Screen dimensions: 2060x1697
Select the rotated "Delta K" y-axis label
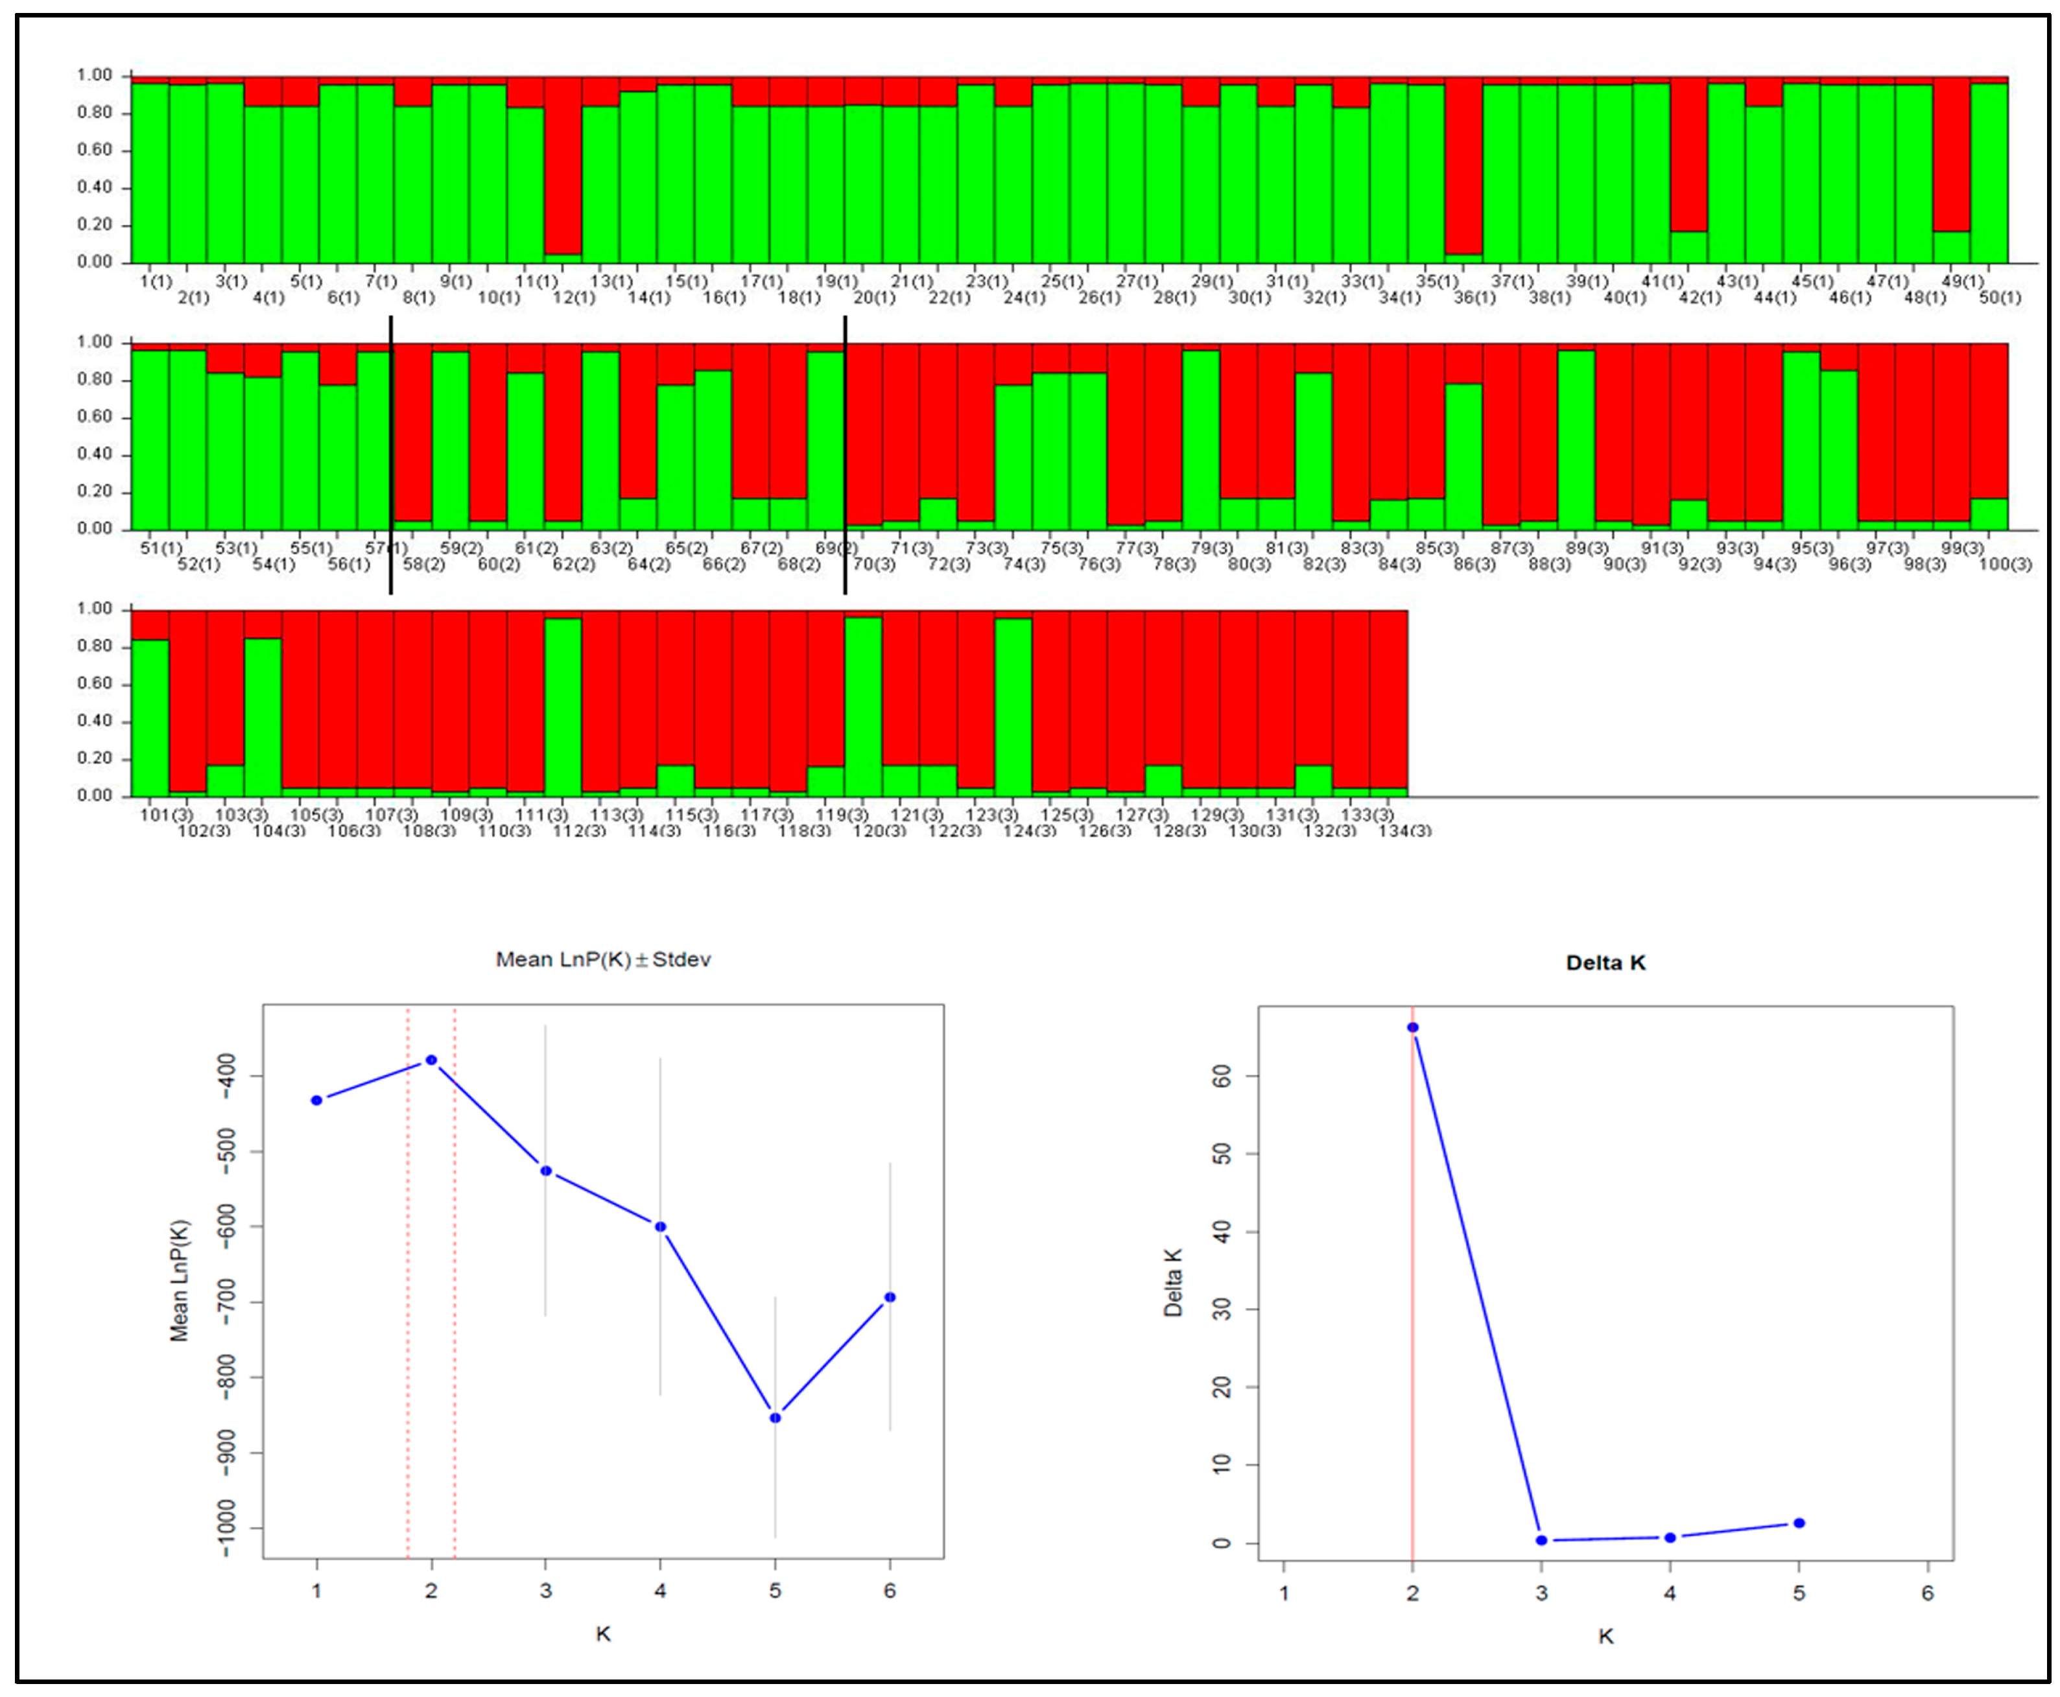click(1173, 1282)
